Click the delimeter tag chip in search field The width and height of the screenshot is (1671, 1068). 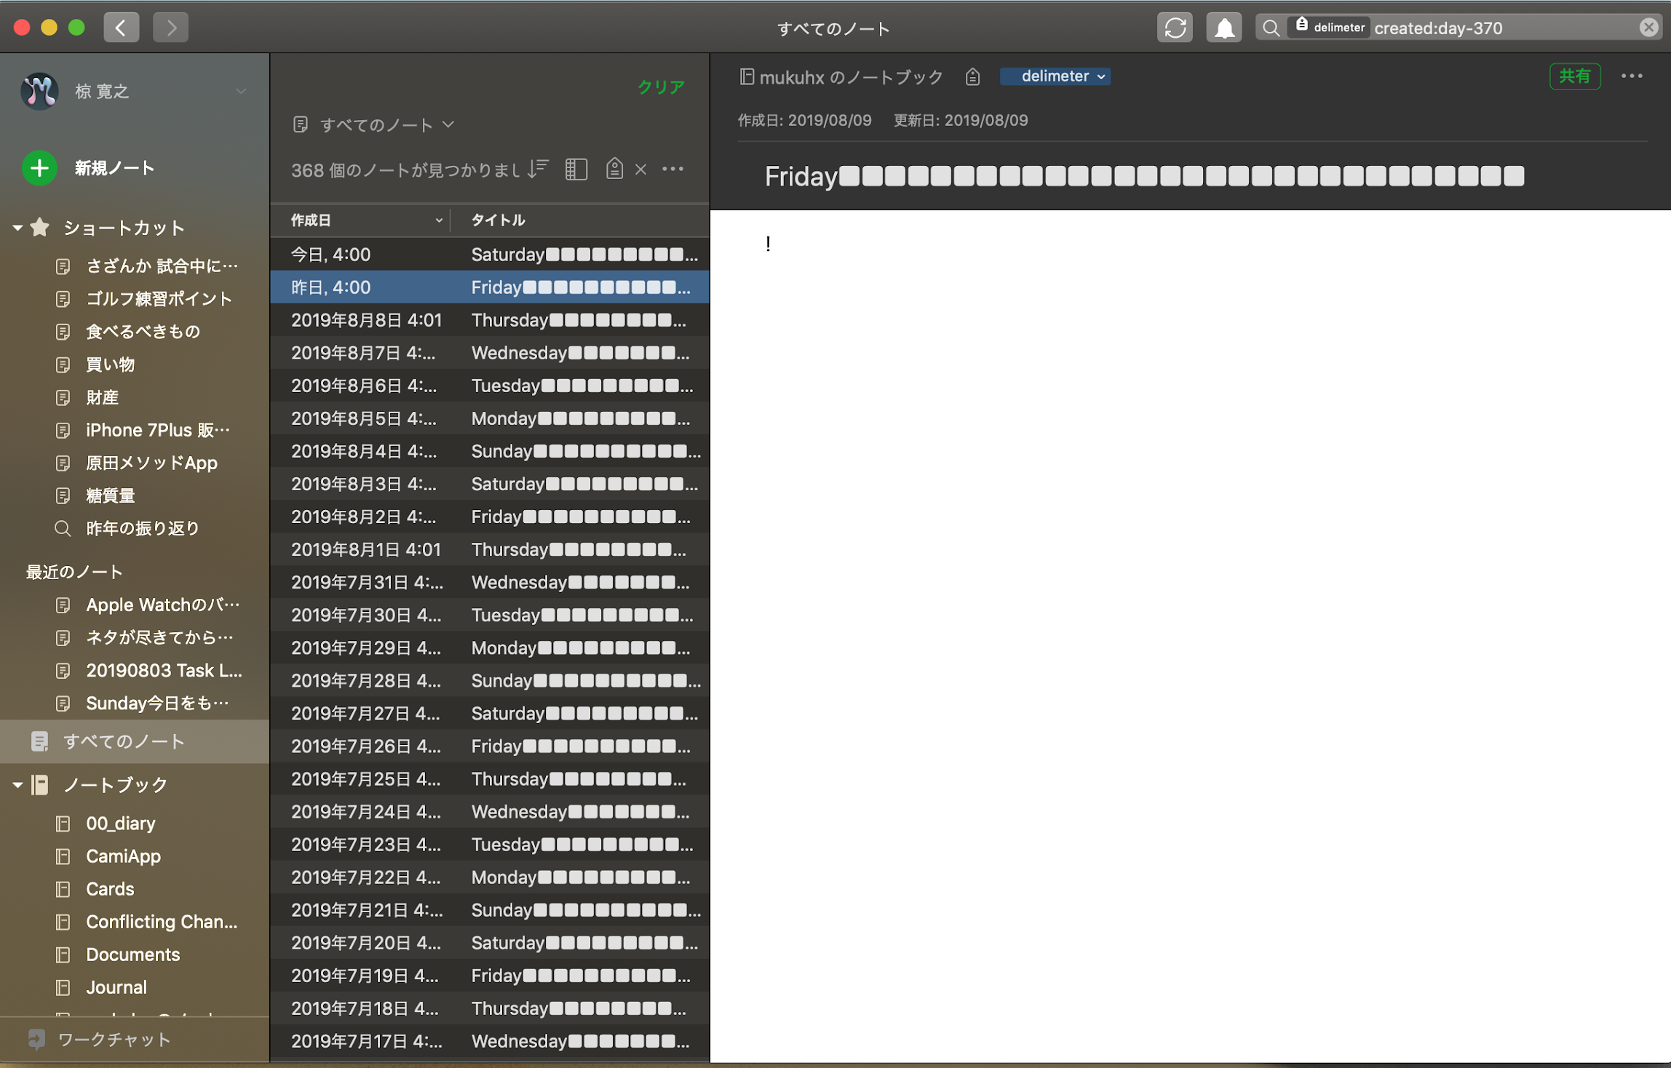[1330, 28]
